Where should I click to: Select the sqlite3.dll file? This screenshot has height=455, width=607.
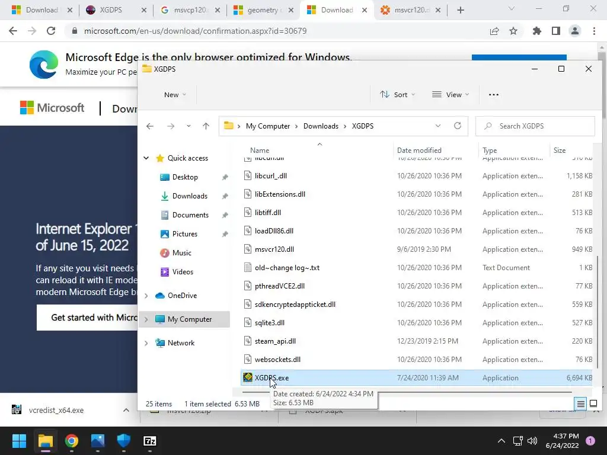coord(417,323)
